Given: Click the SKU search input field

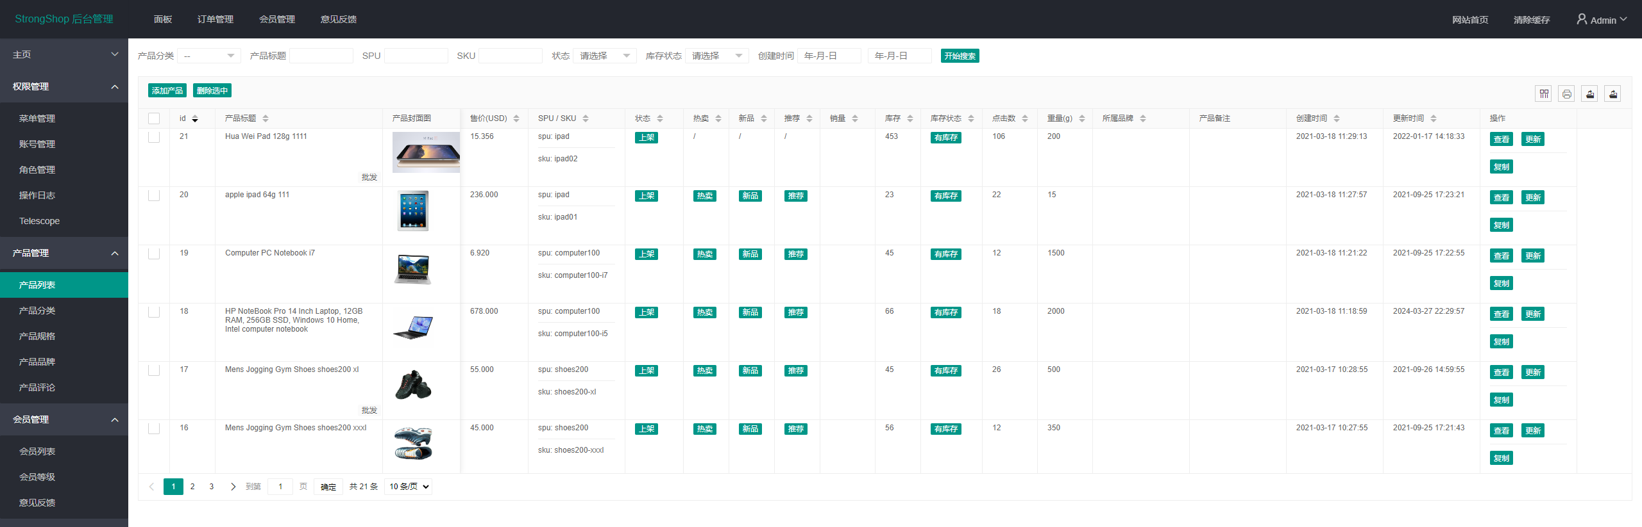Looking at the screenshot, I should point(511,56).
